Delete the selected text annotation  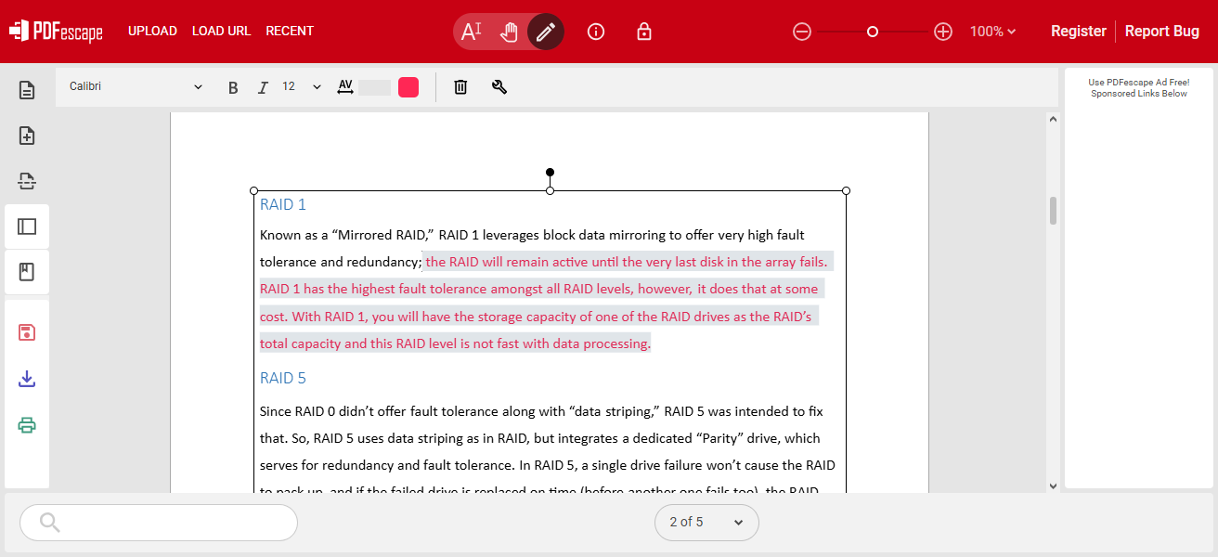(x=460, y=86)
